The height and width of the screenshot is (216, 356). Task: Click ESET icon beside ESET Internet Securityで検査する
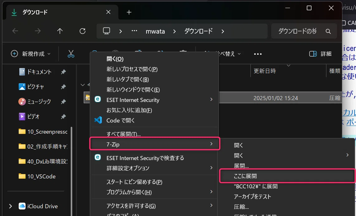coord(97,157)
